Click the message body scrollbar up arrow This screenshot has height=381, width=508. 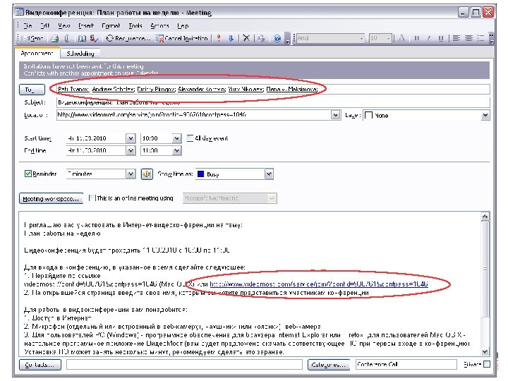click(x=485, y=217)
